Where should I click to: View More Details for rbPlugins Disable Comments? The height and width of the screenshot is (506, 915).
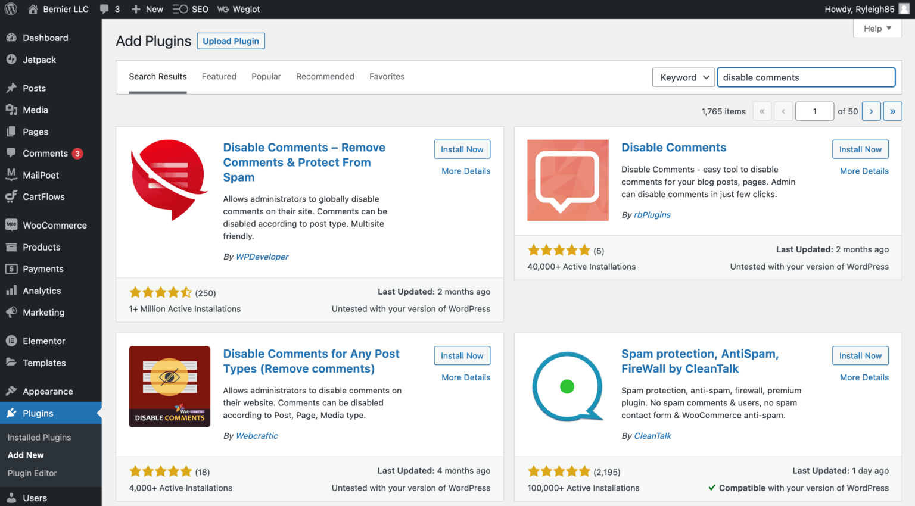point(864,171)
